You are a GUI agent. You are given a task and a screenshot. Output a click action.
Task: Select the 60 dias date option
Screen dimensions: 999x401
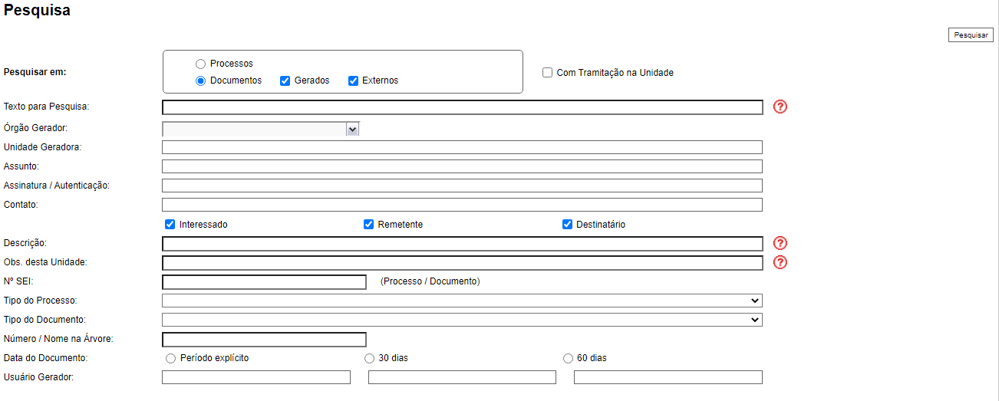[569, 358]
